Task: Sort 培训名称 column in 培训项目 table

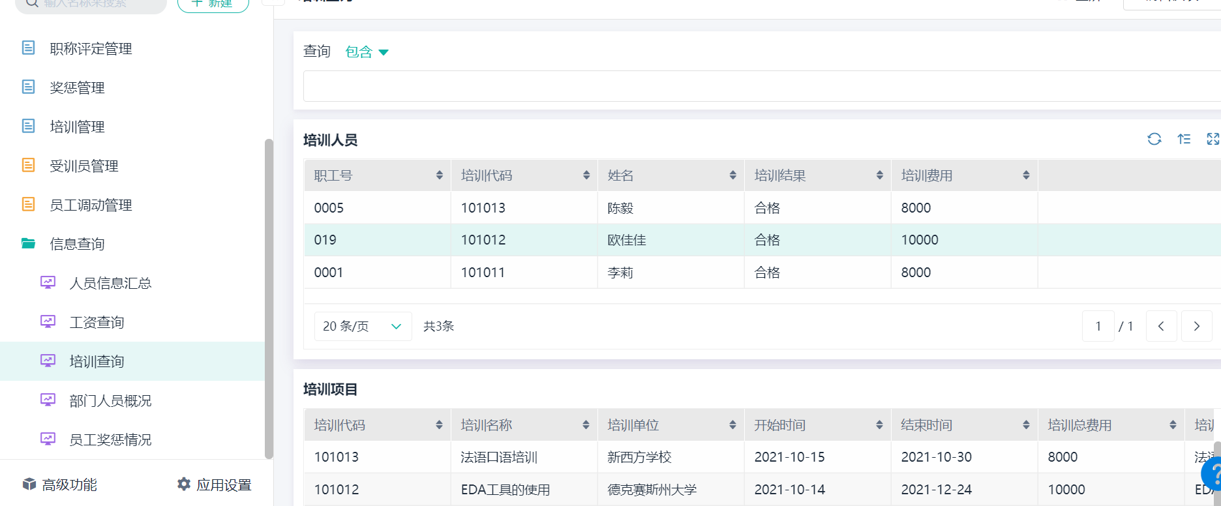Action: click(x=586, y=425)
